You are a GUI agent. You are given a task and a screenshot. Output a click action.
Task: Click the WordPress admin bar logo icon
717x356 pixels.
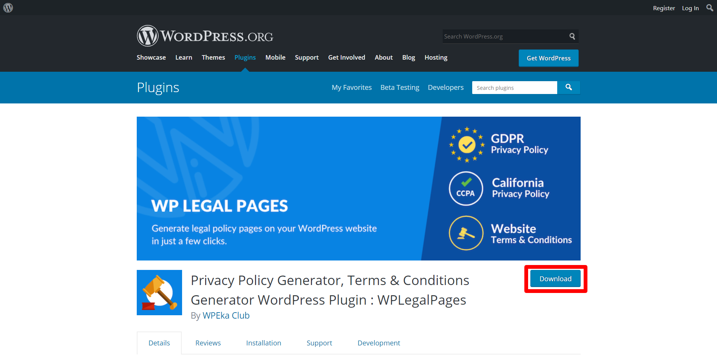(x=8, y=8)
